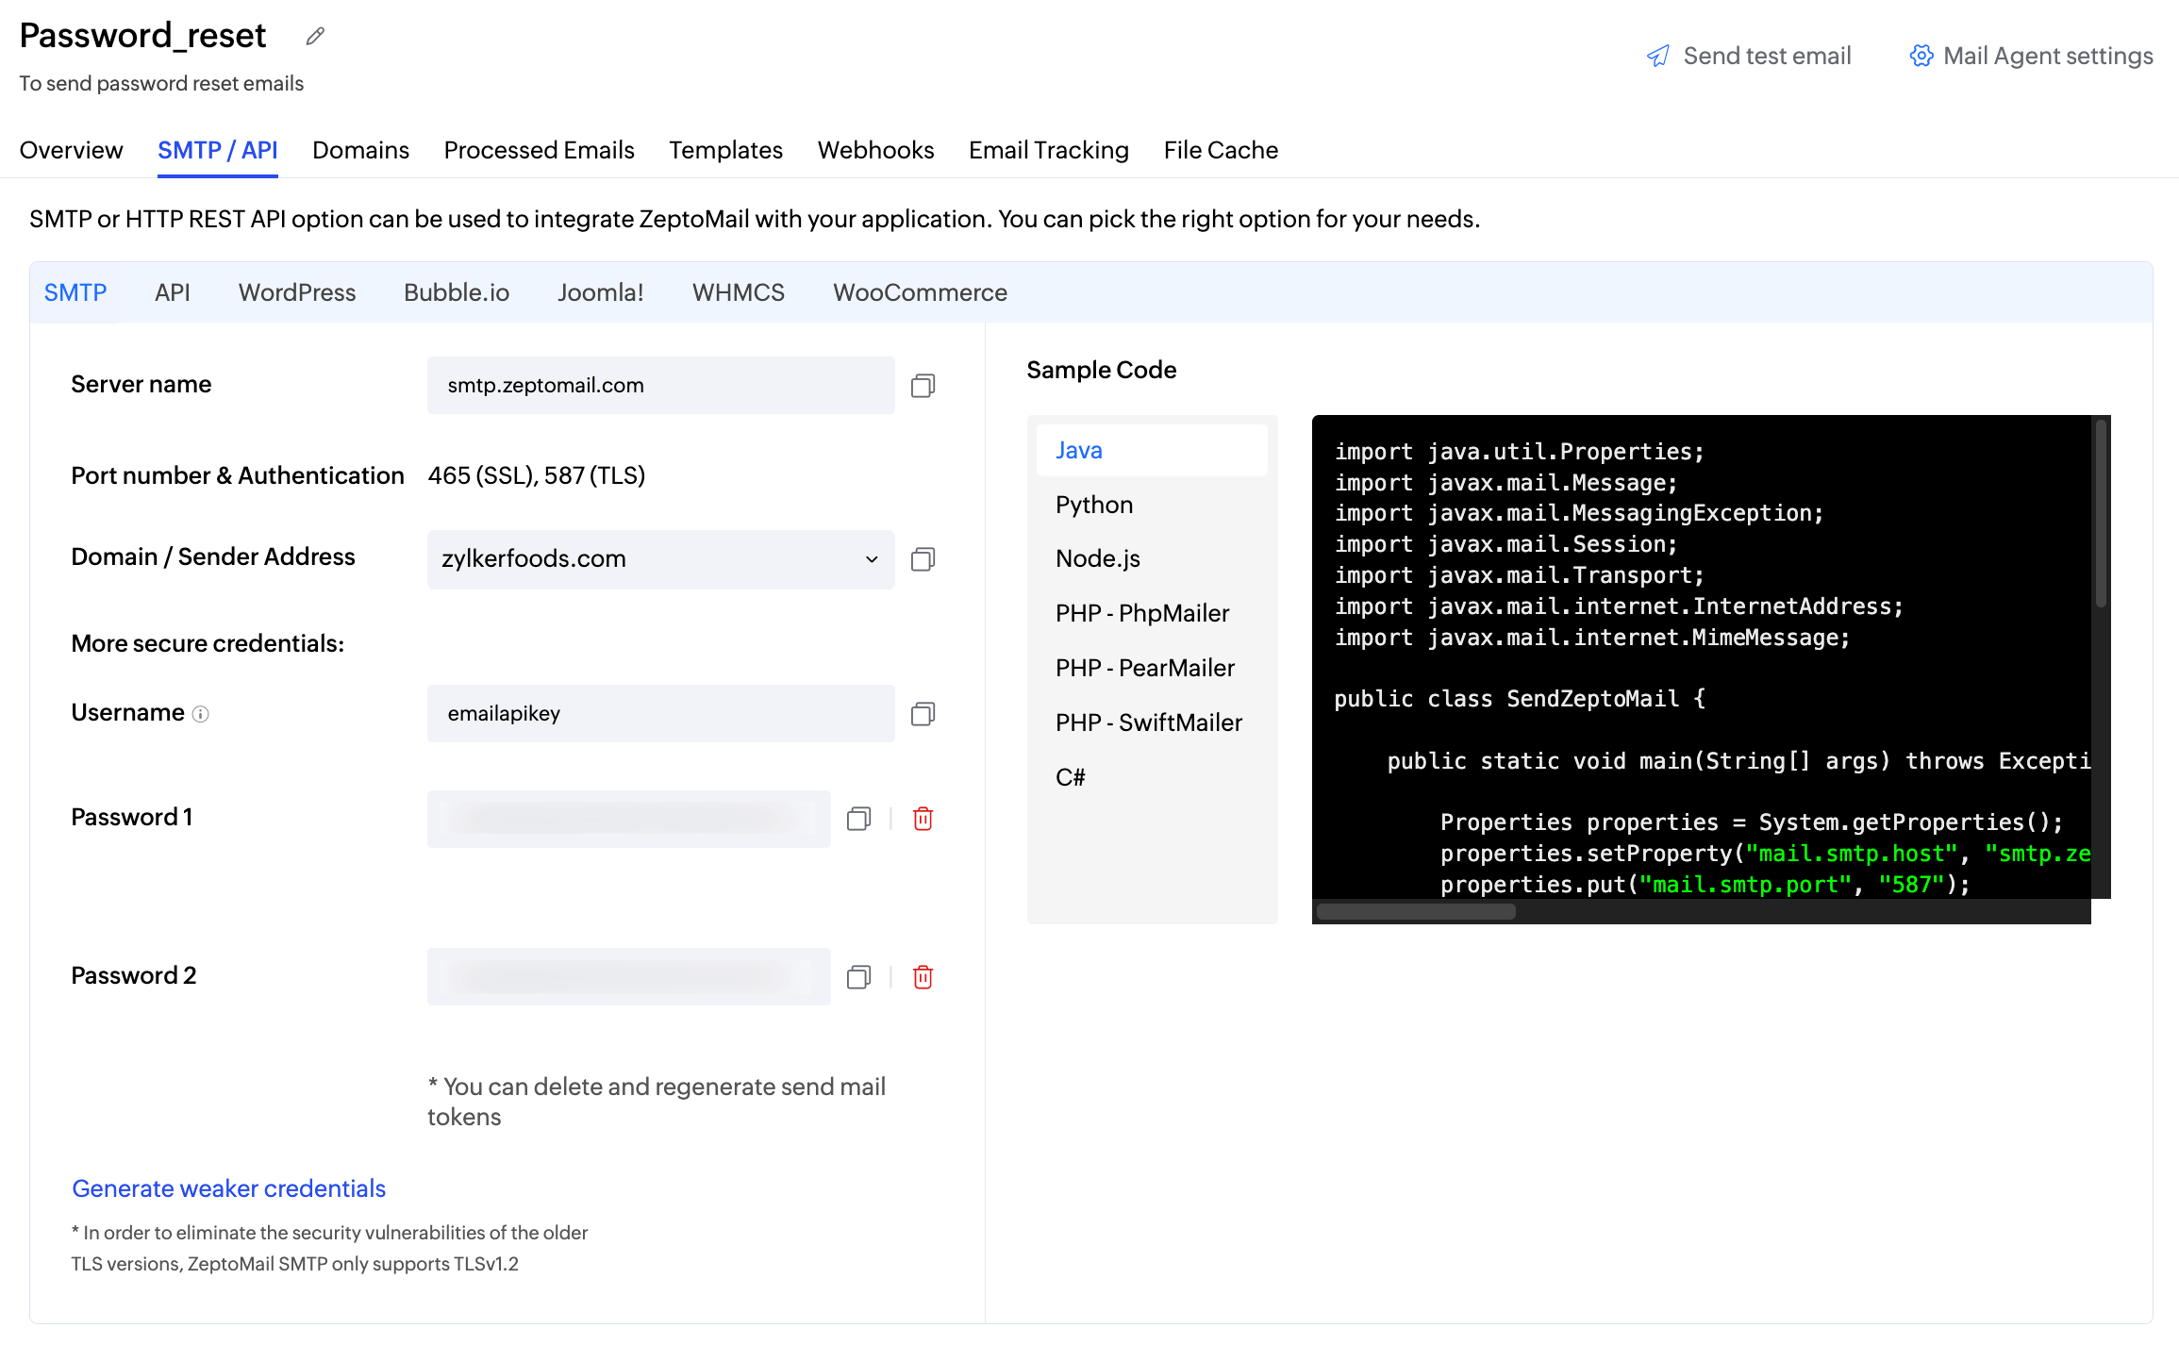Select the SMTP integration sub-tab
The height and width of the screenshot is (1345, 2179).
pyautogui.click(x=75, y=292)
